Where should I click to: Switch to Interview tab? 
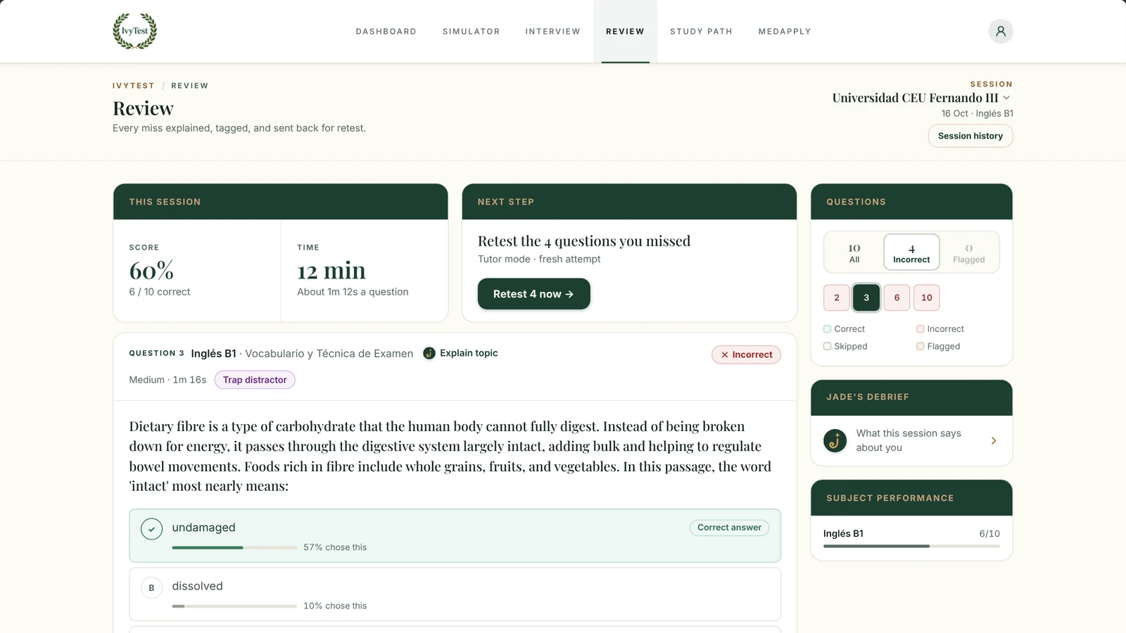tap(552, 32)
